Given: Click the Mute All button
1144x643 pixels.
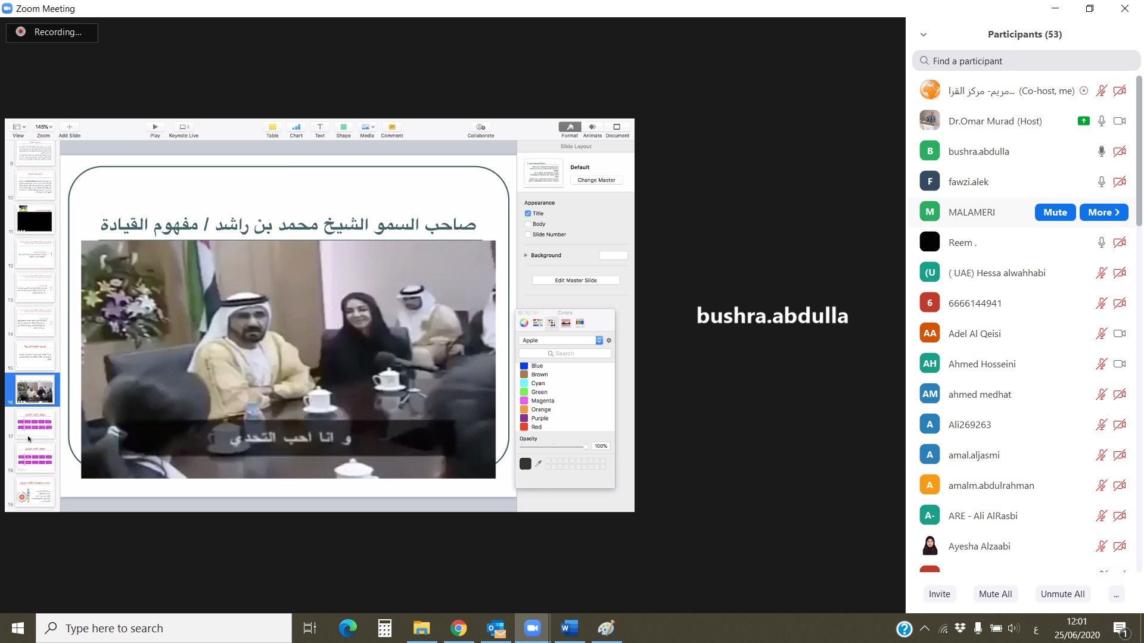Looking at the screenshot, I should [995, 594].
